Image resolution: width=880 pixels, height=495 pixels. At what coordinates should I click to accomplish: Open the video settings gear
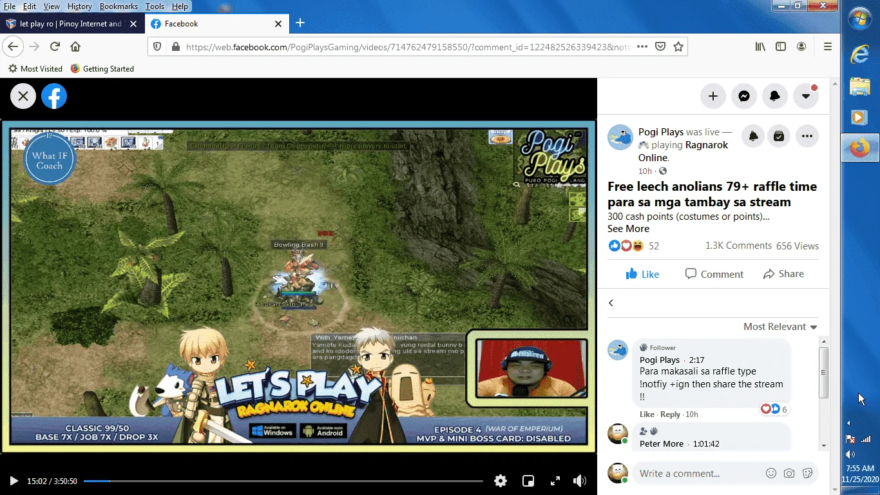(x=501, y=481)
